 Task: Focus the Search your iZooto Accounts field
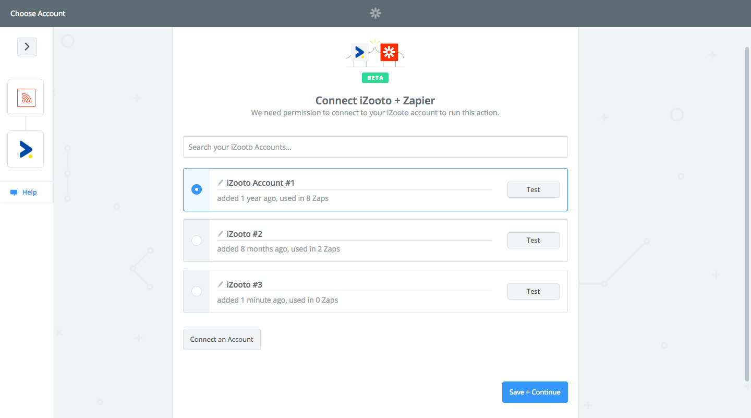[x=375, y=147]
